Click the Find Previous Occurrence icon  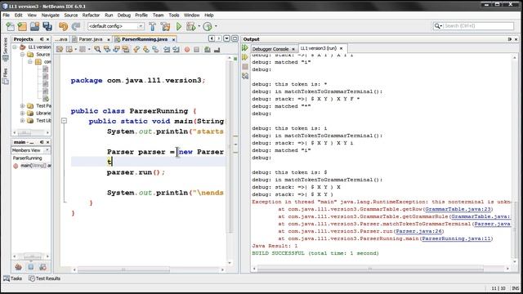[x=107, y=49]
